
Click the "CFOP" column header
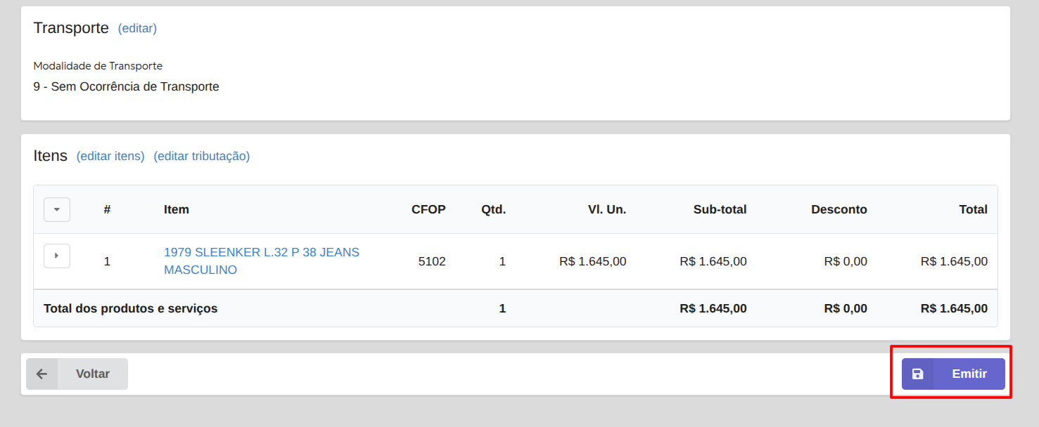[428, 209]
